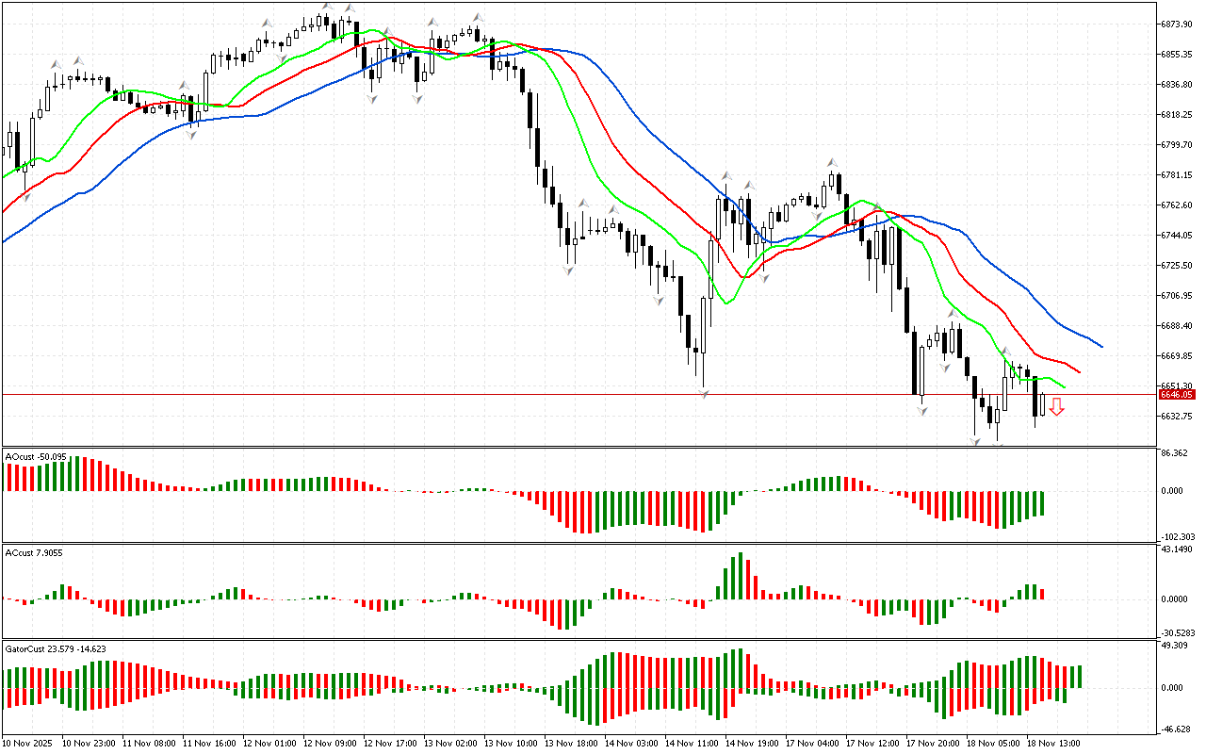Click the right end of the blue Alligator line
The image size is (1206, 754).
tap(1100, 345)
